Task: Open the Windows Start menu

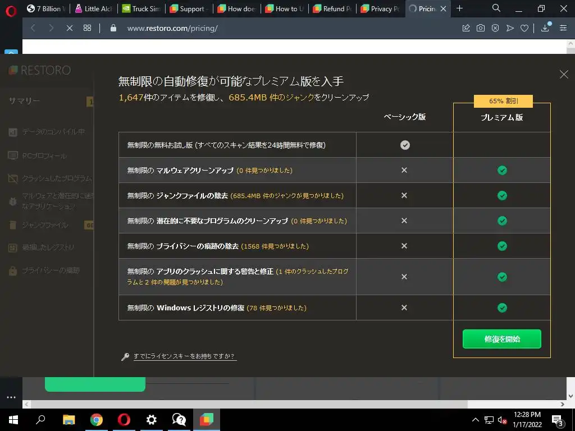Action: coord(13,420)
